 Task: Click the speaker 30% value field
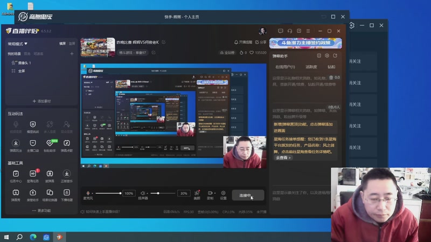click(184, 193)
